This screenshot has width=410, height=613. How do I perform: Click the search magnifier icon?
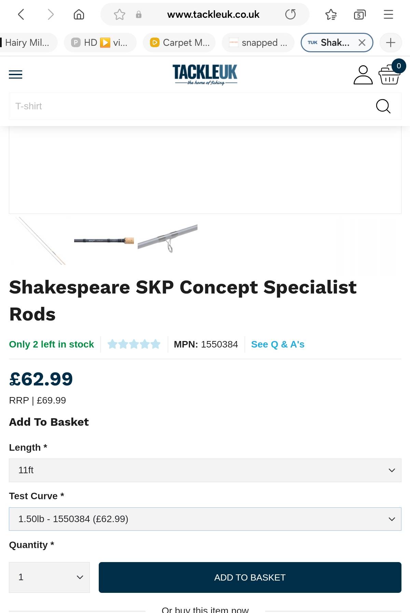[x=383, y=106]
